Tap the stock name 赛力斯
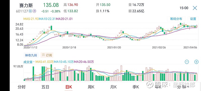The image size is (201, 91). [x=26, y=5]
